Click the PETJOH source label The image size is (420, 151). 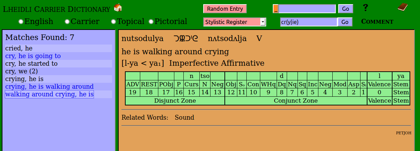click(404, 133)
